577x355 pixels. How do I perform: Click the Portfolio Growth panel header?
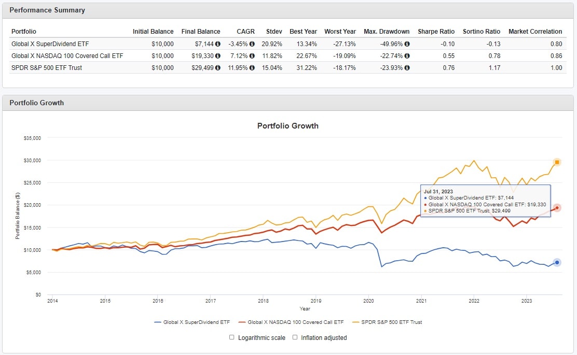[37, 103]
